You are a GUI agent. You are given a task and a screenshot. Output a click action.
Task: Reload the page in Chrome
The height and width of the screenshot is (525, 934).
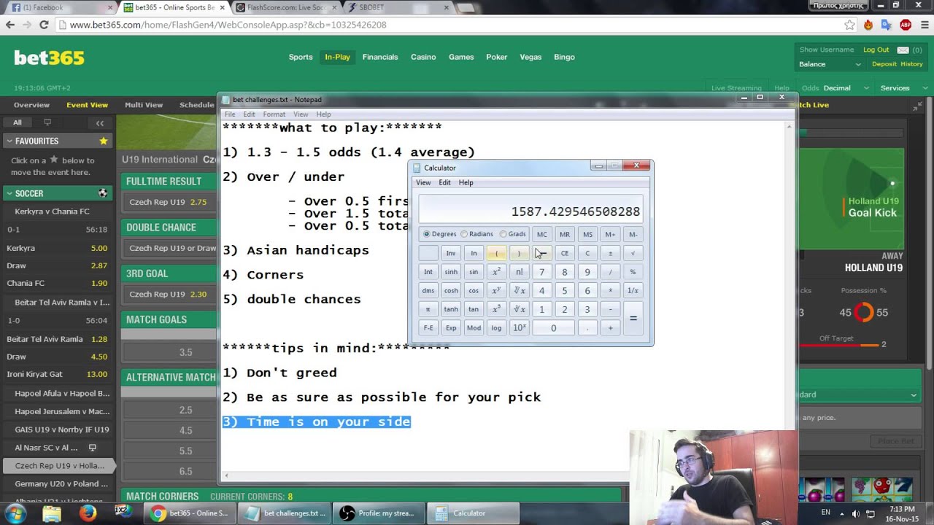pos(44,25)
